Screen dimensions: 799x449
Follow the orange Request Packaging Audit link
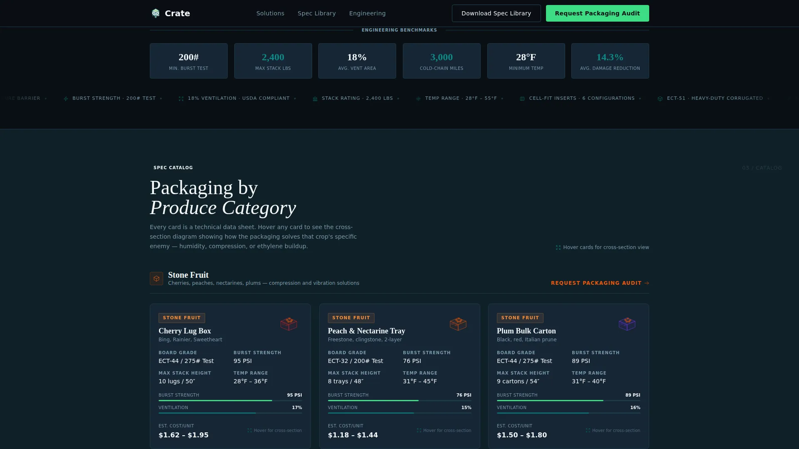(x=600, y=283)
